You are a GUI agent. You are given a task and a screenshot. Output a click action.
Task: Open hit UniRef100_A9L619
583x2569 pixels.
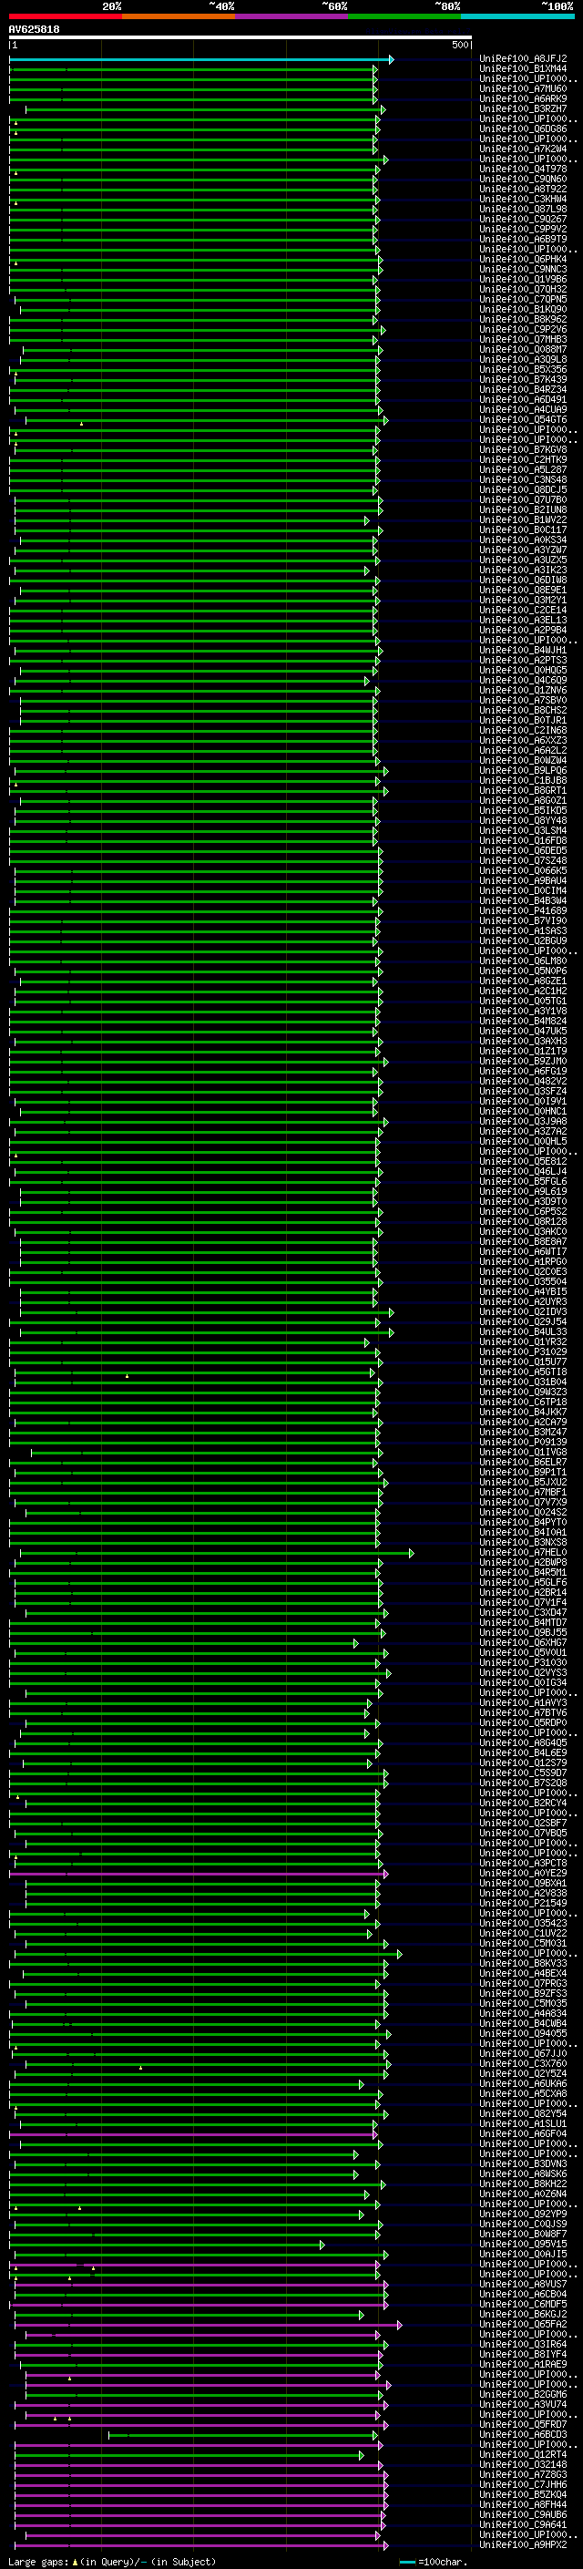[x=523, y=1191]
